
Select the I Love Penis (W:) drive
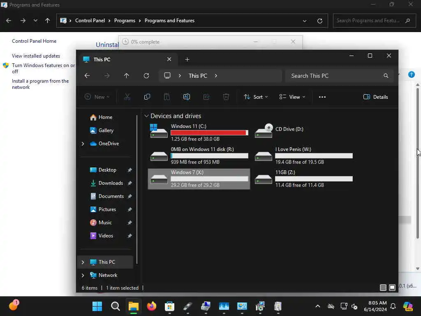(304, 156)
